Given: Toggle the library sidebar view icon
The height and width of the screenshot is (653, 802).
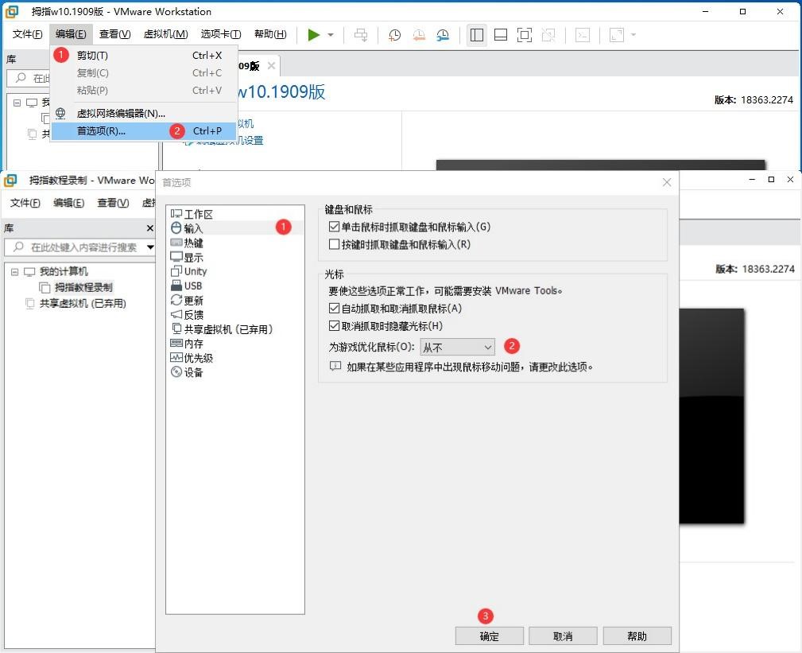Looking at the screenshot, I should pyautogui.click(x=477, y=34).
